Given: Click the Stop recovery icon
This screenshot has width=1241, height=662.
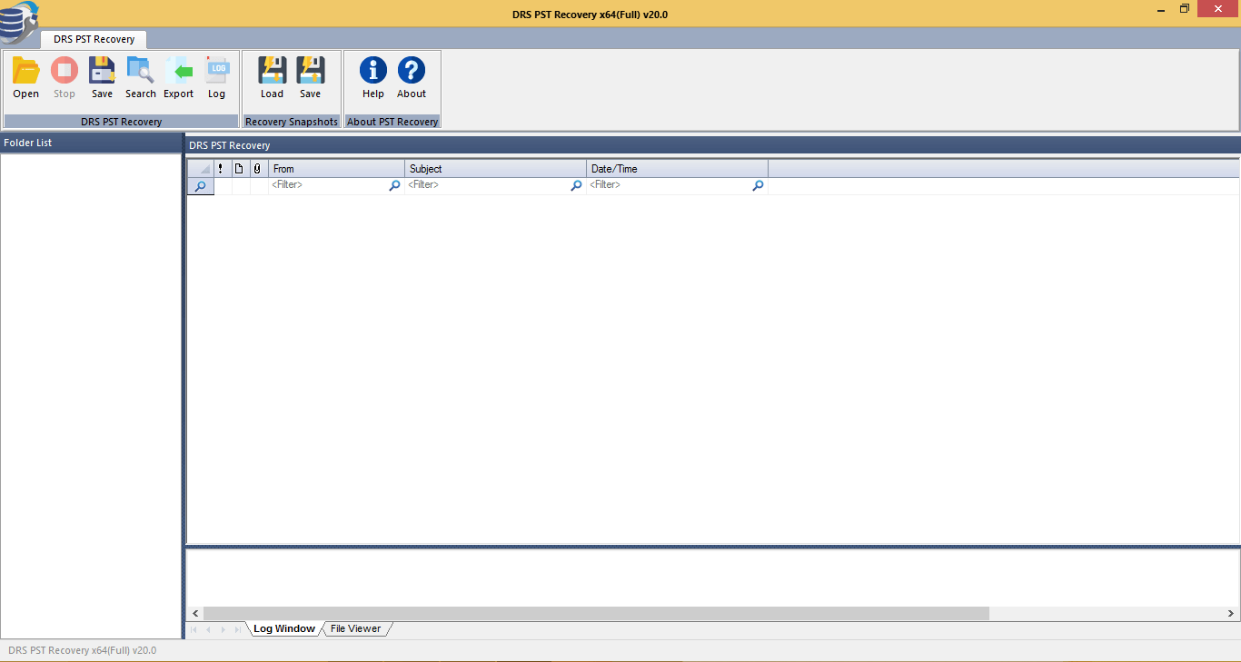Looking at the screenshot, I should click(x=64, y=78).
